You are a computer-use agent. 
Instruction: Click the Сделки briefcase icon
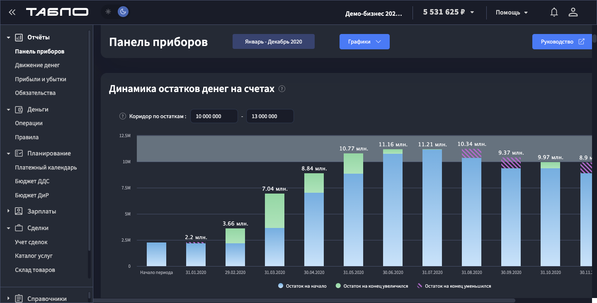click(19, 228)
